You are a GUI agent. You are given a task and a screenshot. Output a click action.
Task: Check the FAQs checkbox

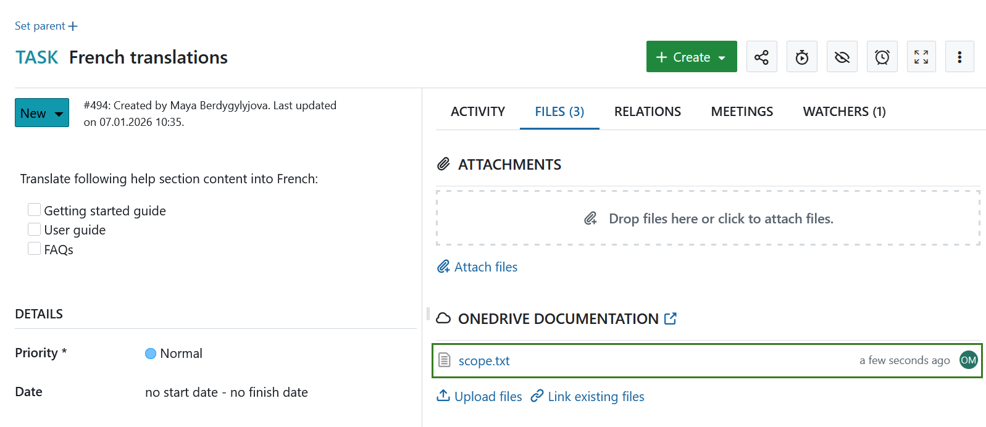point(35,249)
